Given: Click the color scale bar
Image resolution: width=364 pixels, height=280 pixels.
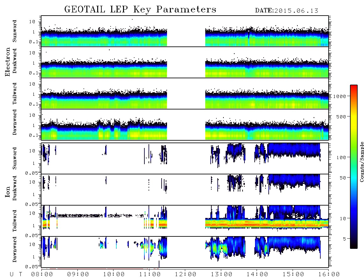Looking at the screenshot, I should click(x=354, y=167).
